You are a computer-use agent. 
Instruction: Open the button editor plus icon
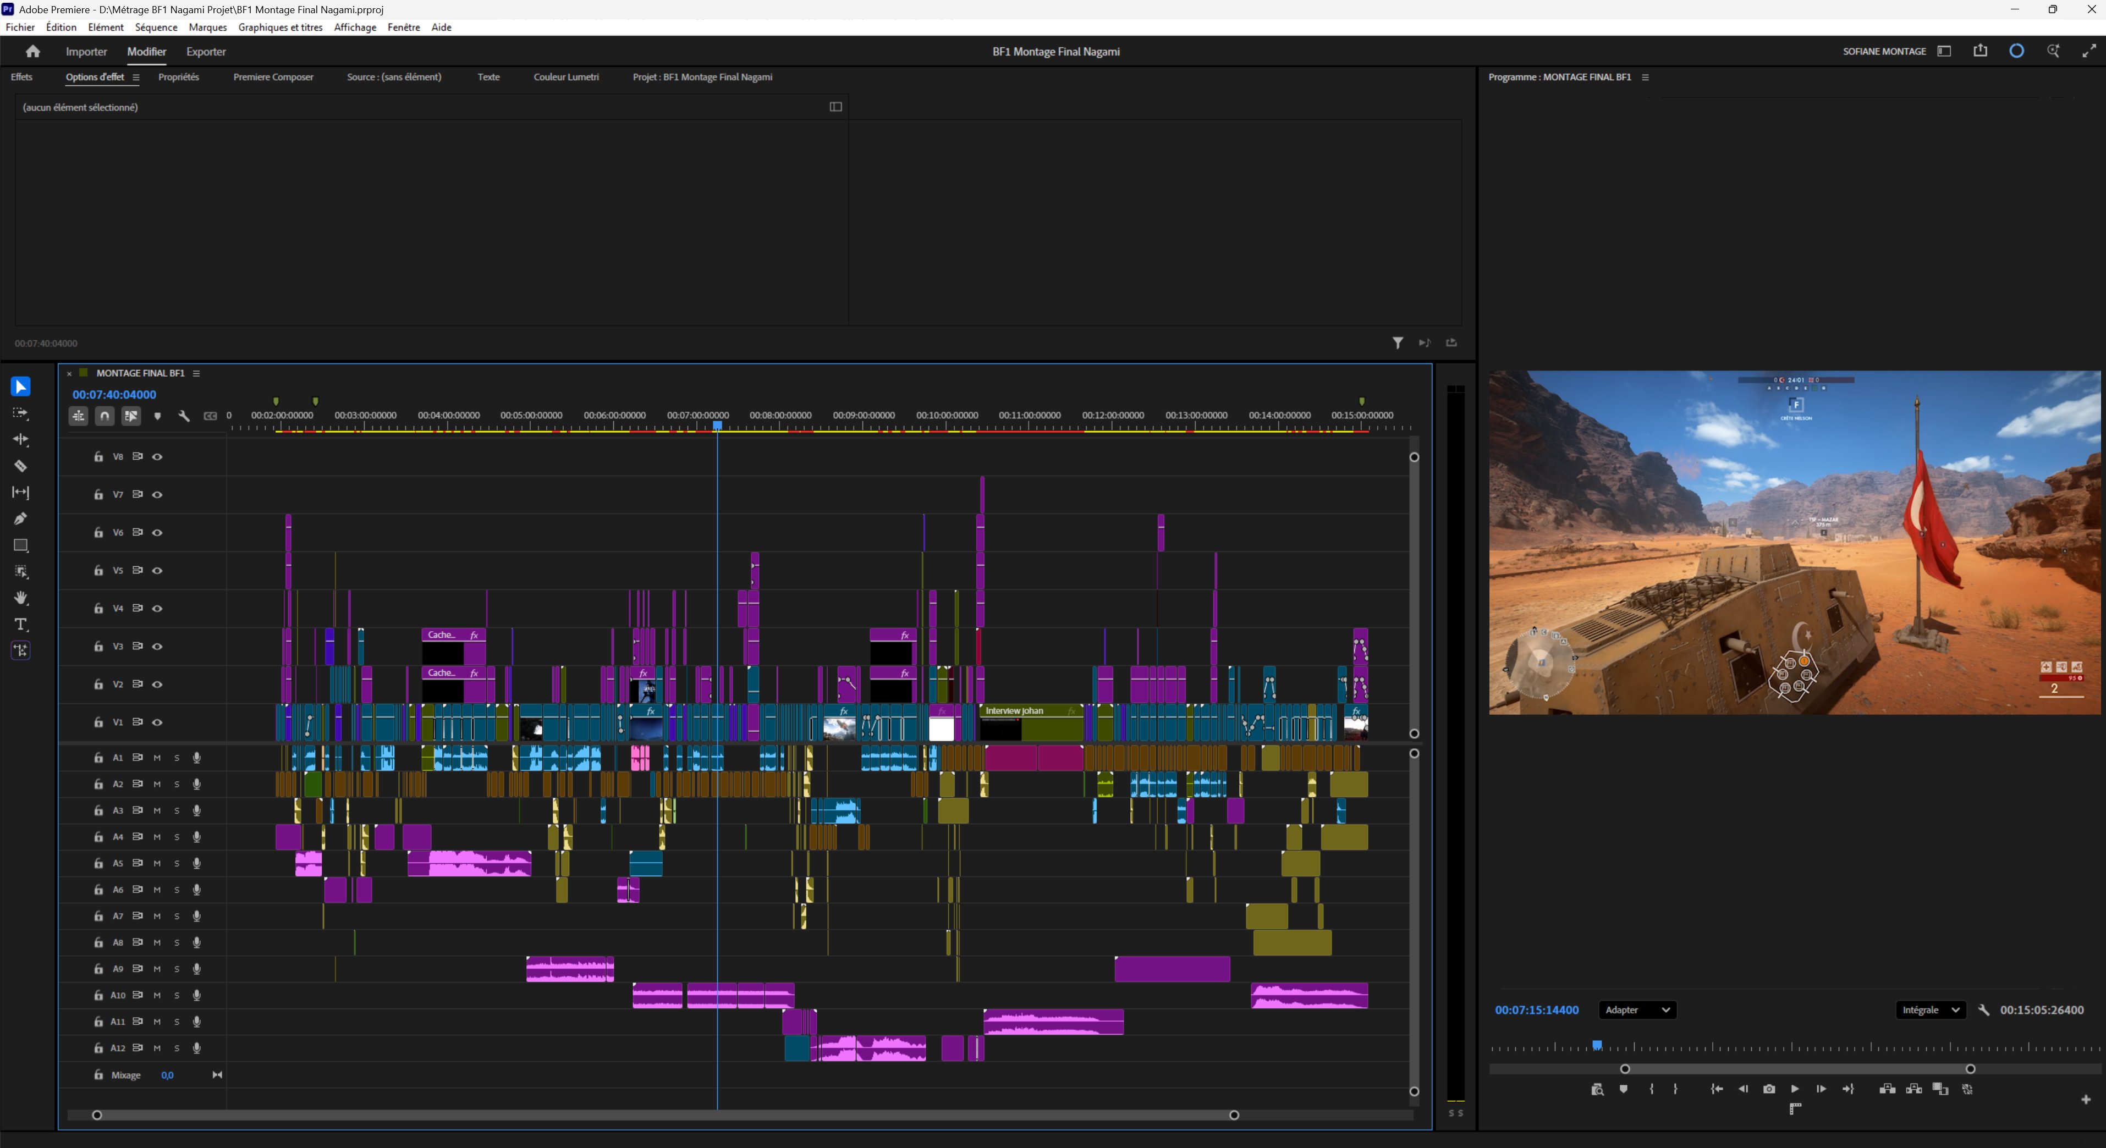(x=2086, y=1100)
